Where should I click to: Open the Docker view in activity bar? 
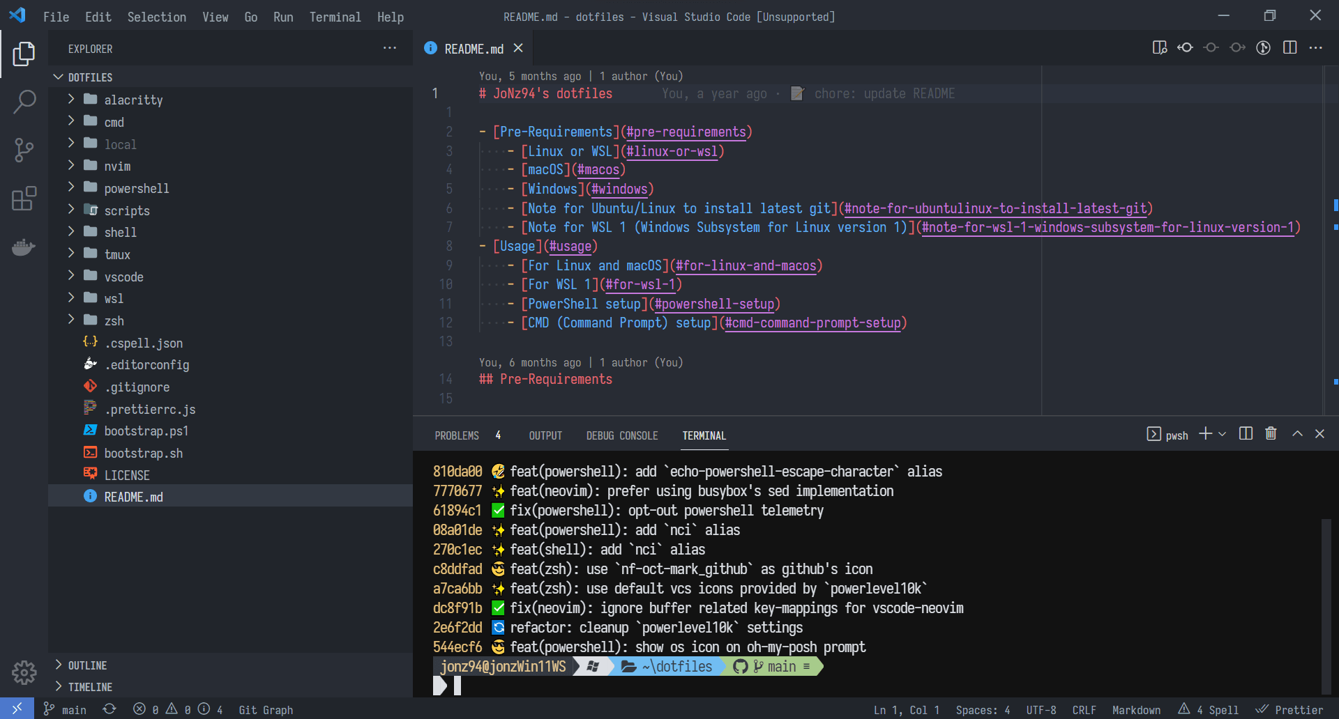24,247
